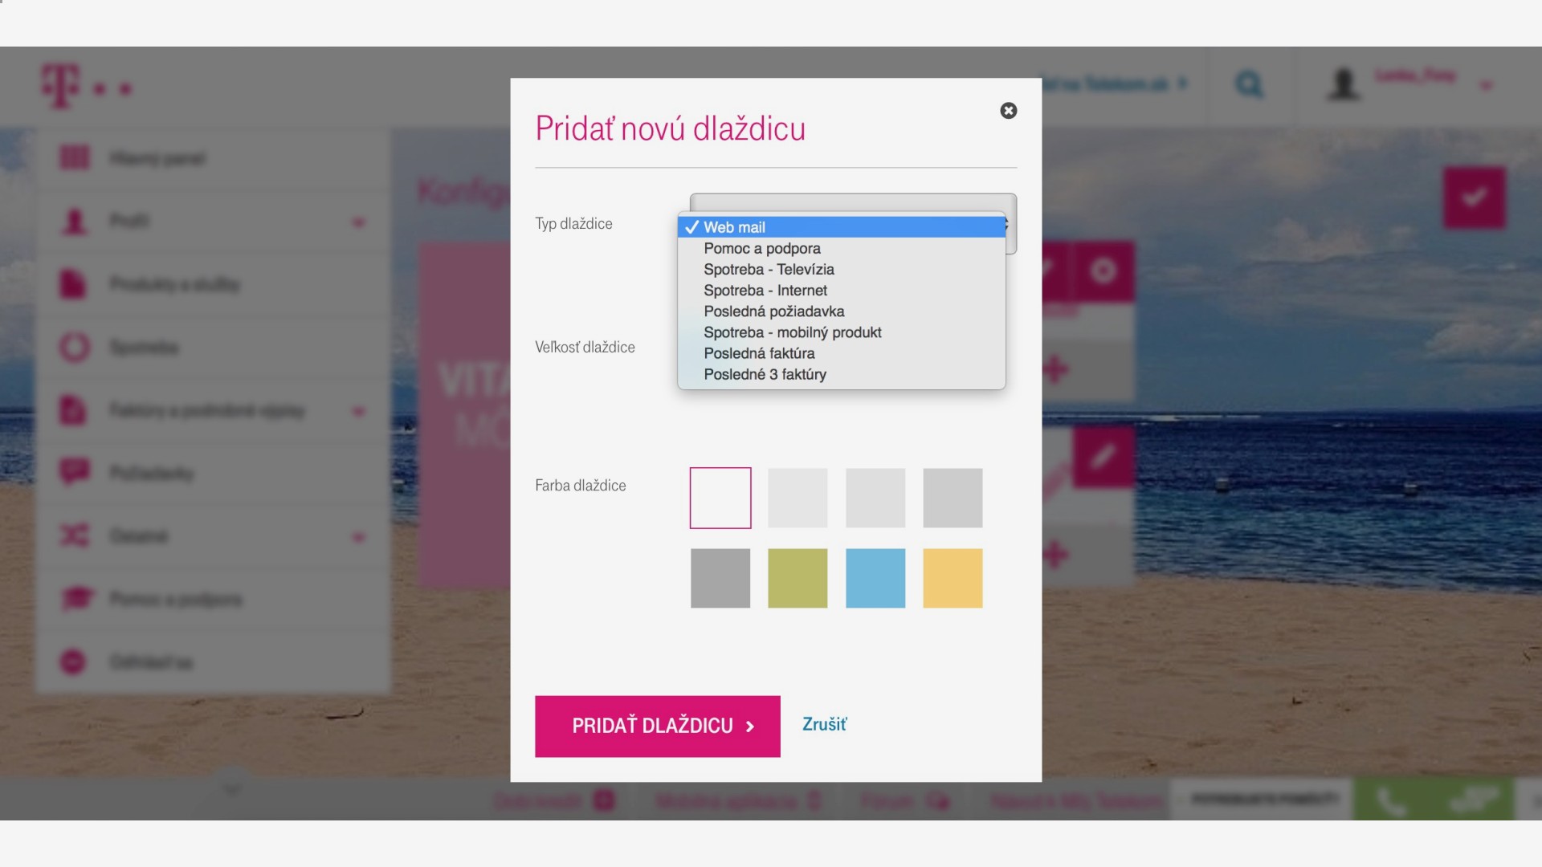Click the 'Pridať dlaždicu' button
The image size is (1542, 867).
coord(657,726)
